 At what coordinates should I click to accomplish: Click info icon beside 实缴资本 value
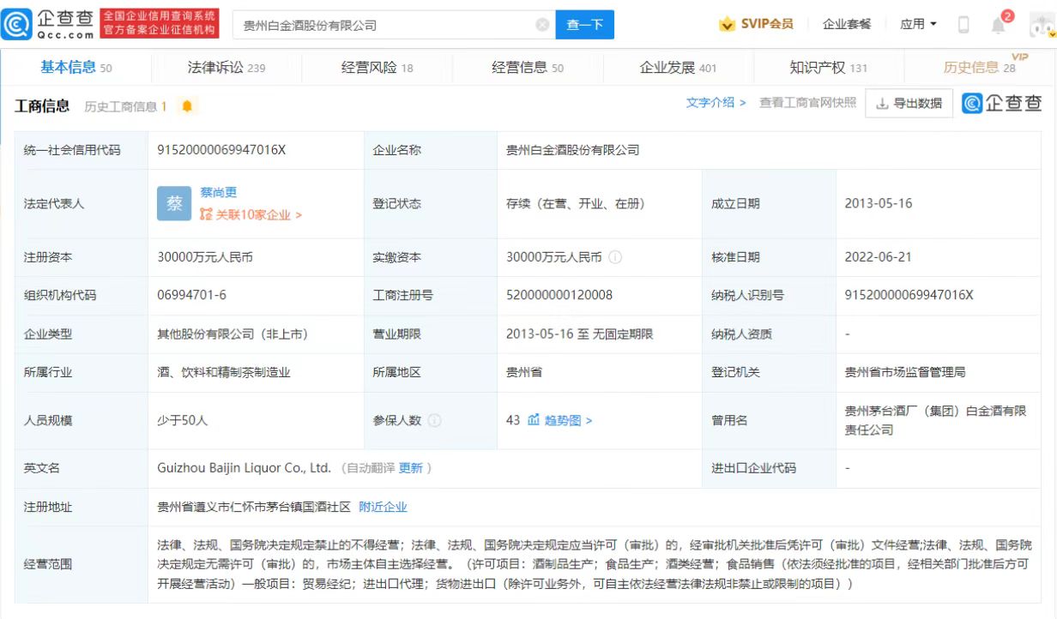(x=615, y=257)
